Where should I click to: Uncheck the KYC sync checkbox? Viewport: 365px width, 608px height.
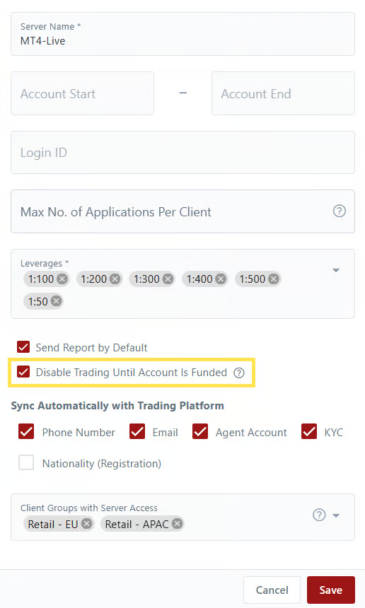point(309,431)
